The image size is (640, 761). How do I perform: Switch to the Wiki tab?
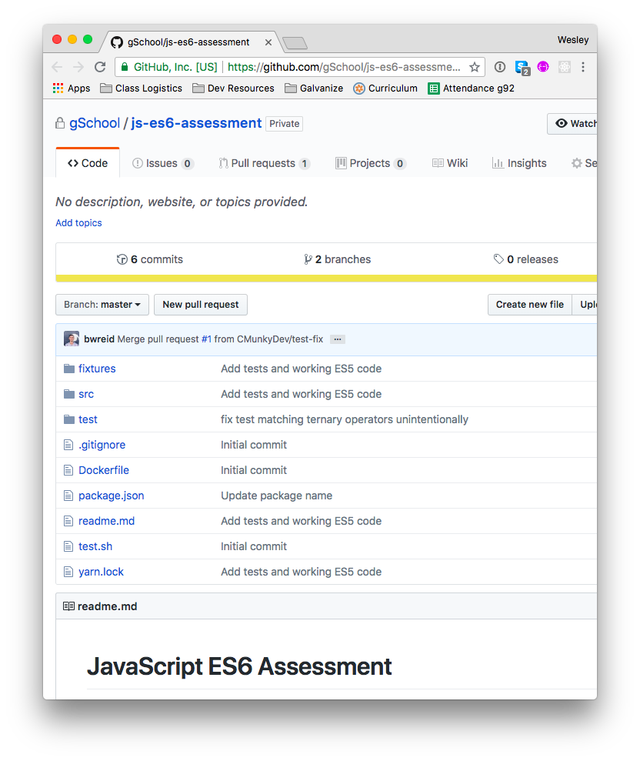point(450,164)
